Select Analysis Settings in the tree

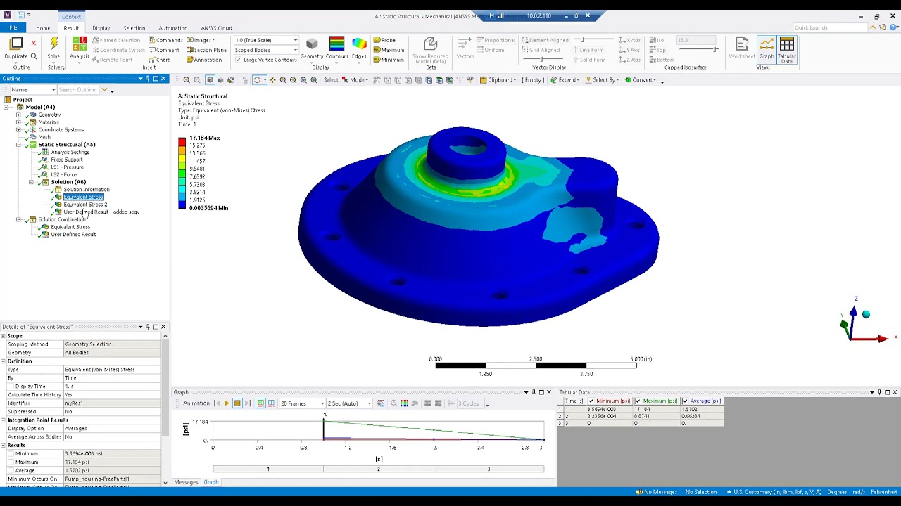pyautogui.click(x=70, y=152)
